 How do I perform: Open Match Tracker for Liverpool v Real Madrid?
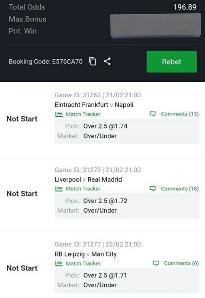(x=83, y=189)
